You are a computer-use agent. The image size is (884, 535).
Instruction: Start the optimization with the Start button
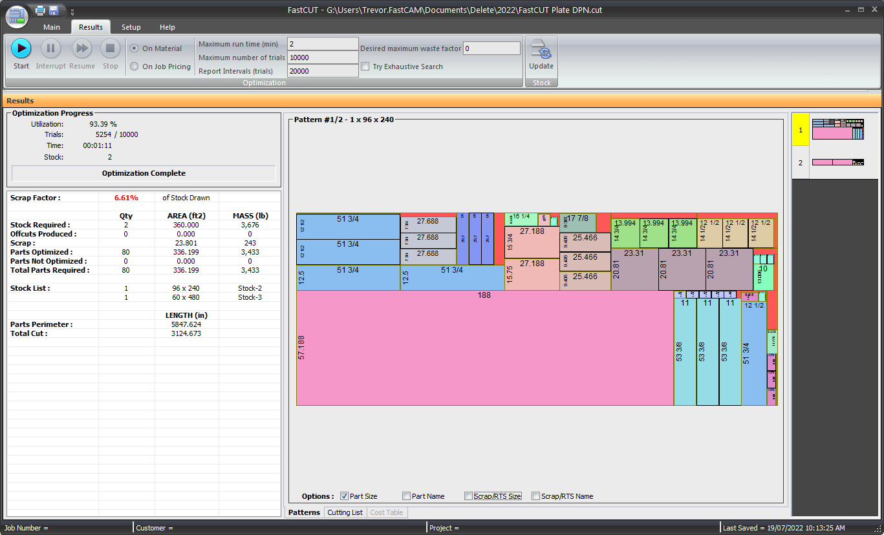point(21,54)
